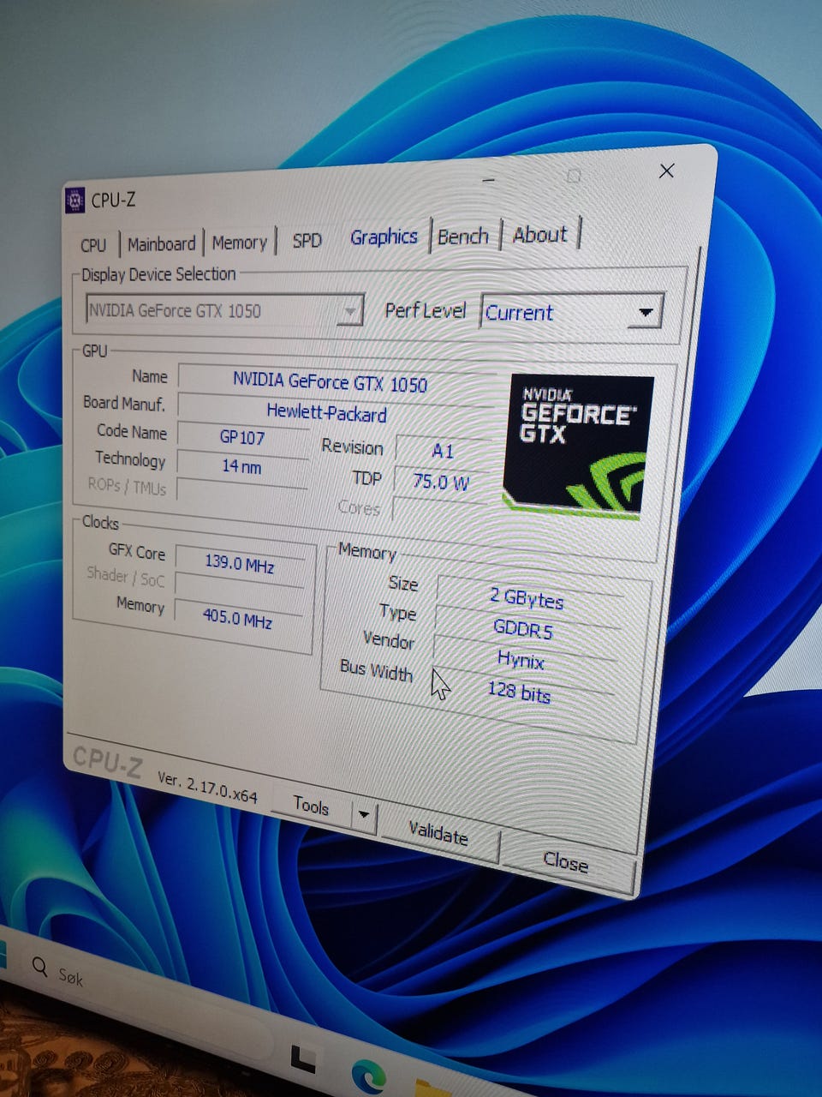Image resolution: width=822 pixels, height=1097 pixels.
Task: Show the About tab
Action: click(x=539, y=234)
